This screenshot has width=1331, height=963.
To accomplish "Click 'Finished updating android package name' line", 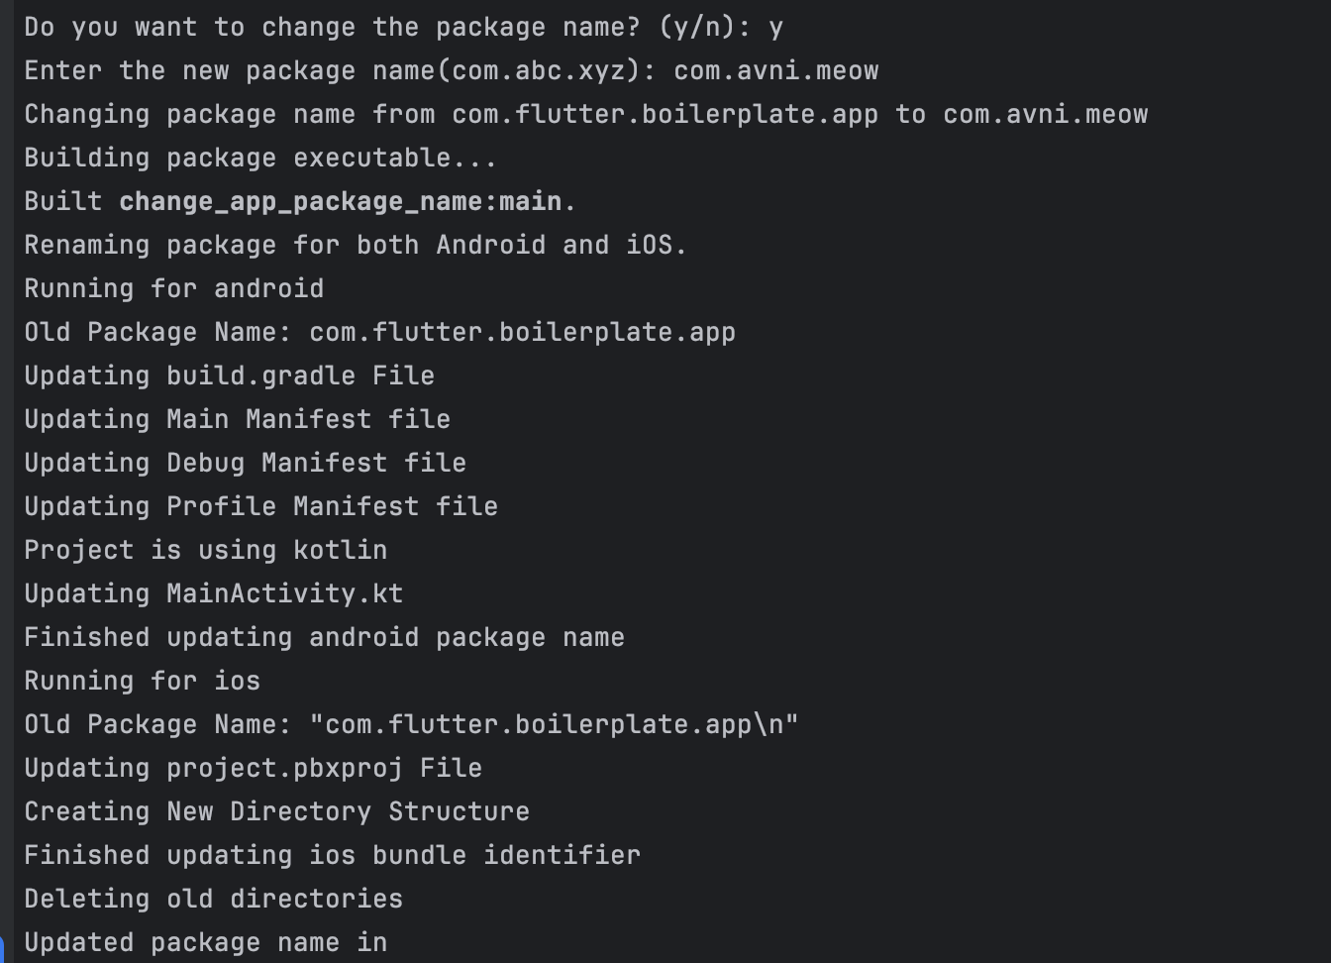I will click(325, 637).
